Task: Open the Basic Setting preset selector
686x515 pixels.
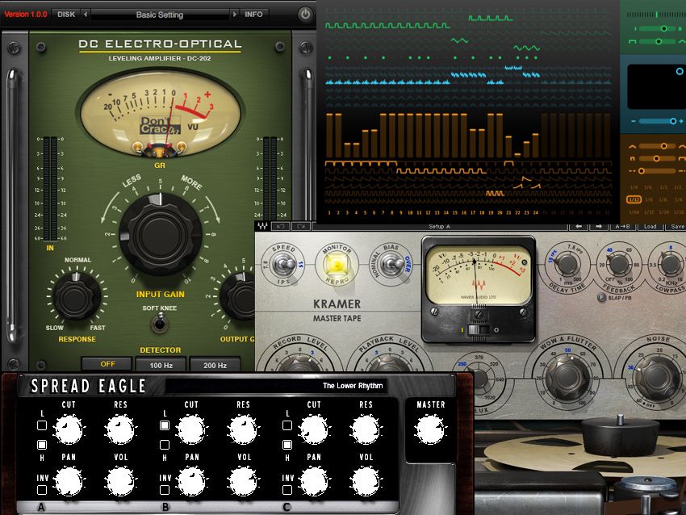Action: pyautogui.click(x=160, y=15)
